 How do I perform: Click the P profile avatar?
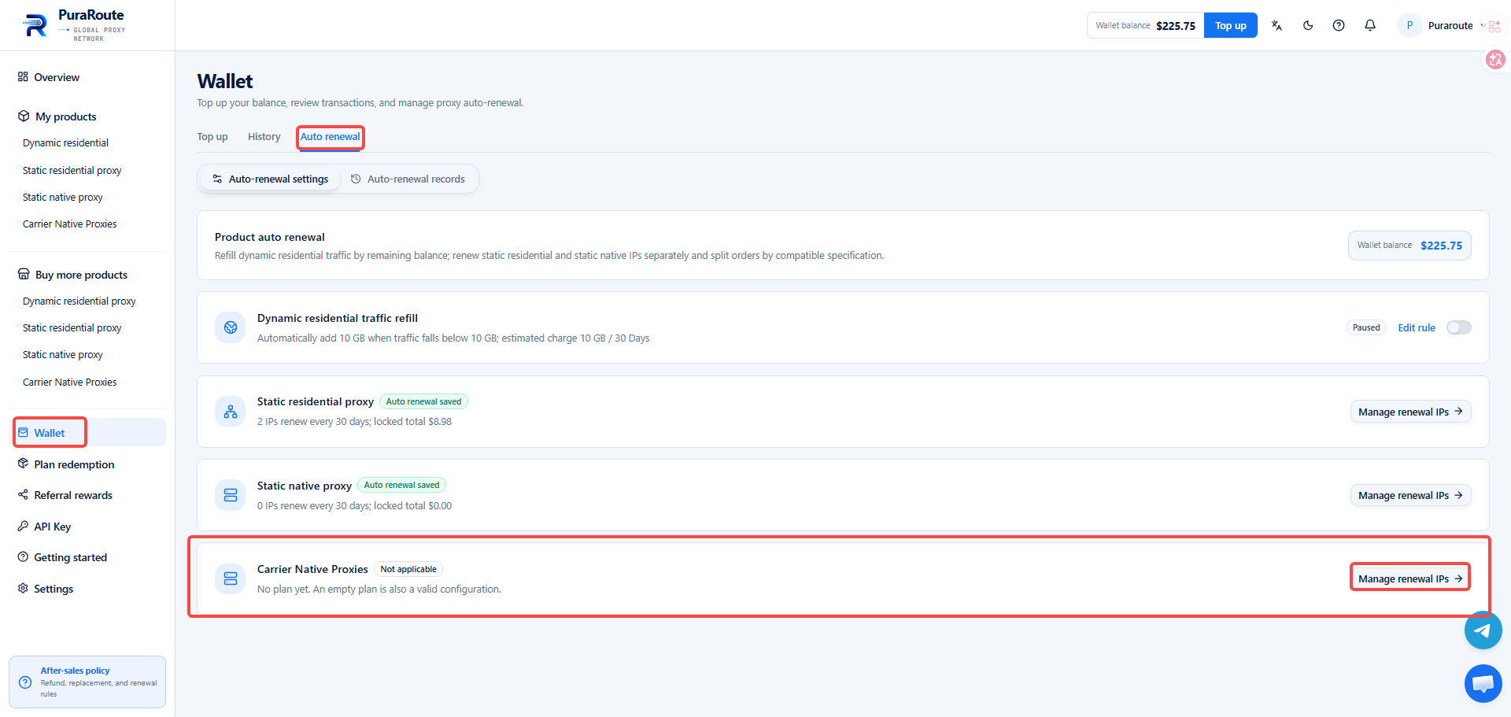1409,26
